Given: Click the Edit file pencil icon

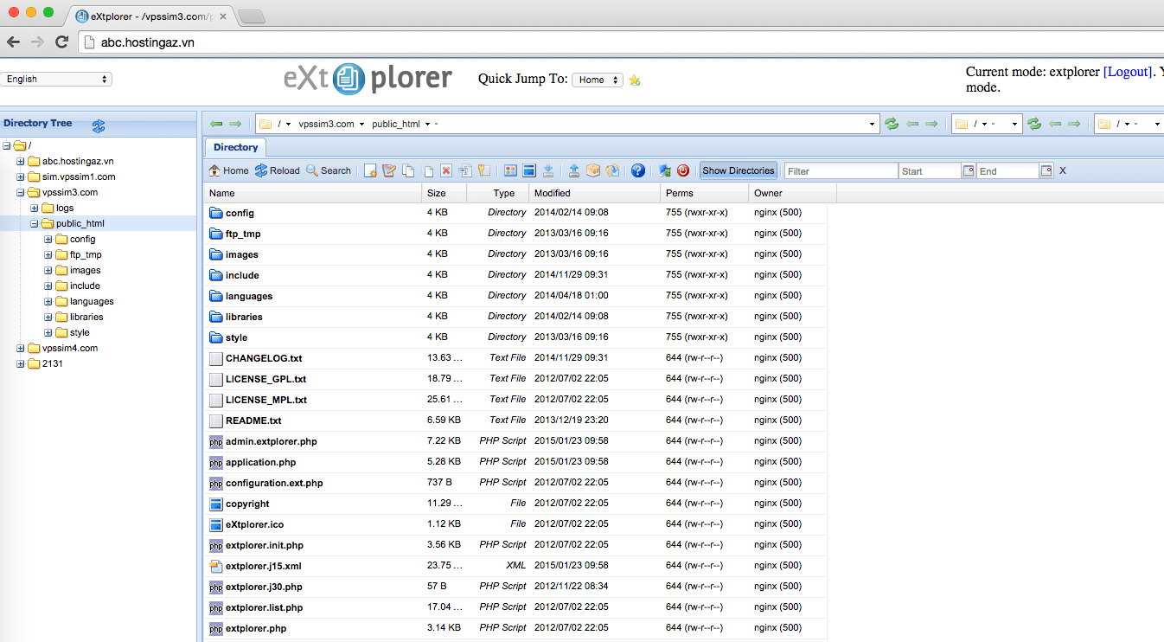Looking at the screenshot, I should click(x=389, y=170).
